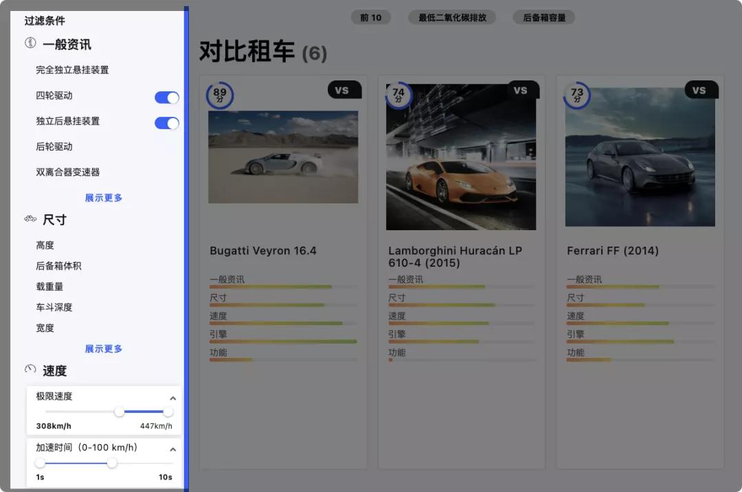Click the 后备箱容量 button
This screenshot has height=492, width=742.
[x=543, y=17]
